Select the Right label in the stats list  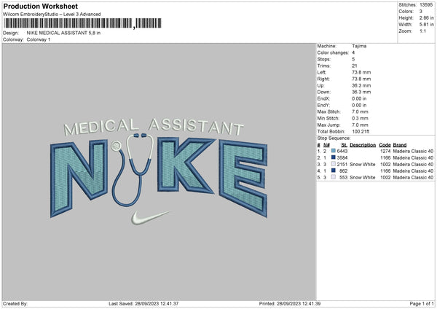(x=323, y=79)
